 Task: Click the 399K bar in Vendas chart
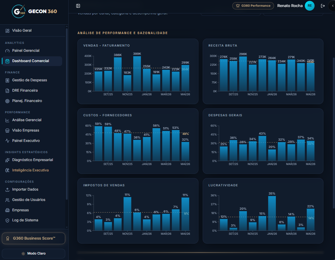tap(137, 74)
